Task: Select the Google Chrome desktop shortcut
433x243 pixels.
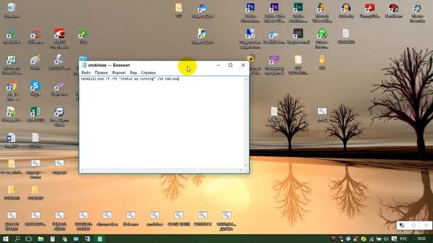Action: [12, 90]
